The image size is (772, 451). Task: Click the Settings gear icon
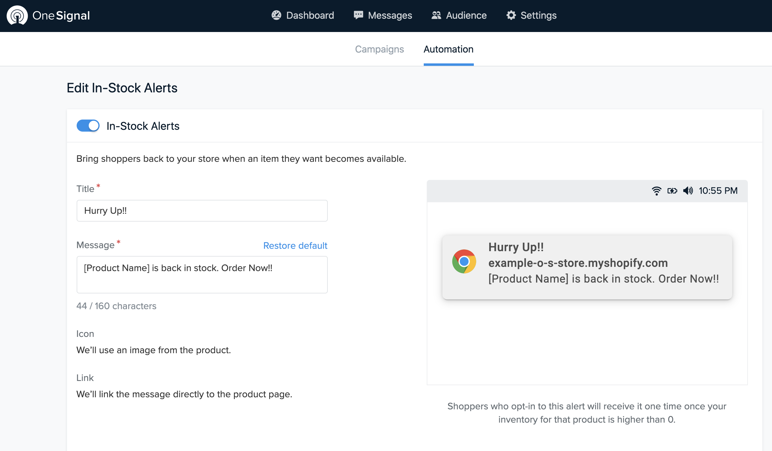click(x=511, y=15)
